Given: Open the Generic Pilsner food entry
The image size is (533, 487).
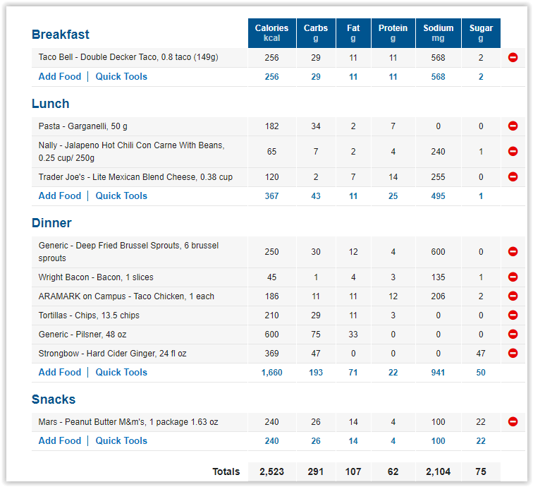Looking at the screenshot, I should coord(82,335).
